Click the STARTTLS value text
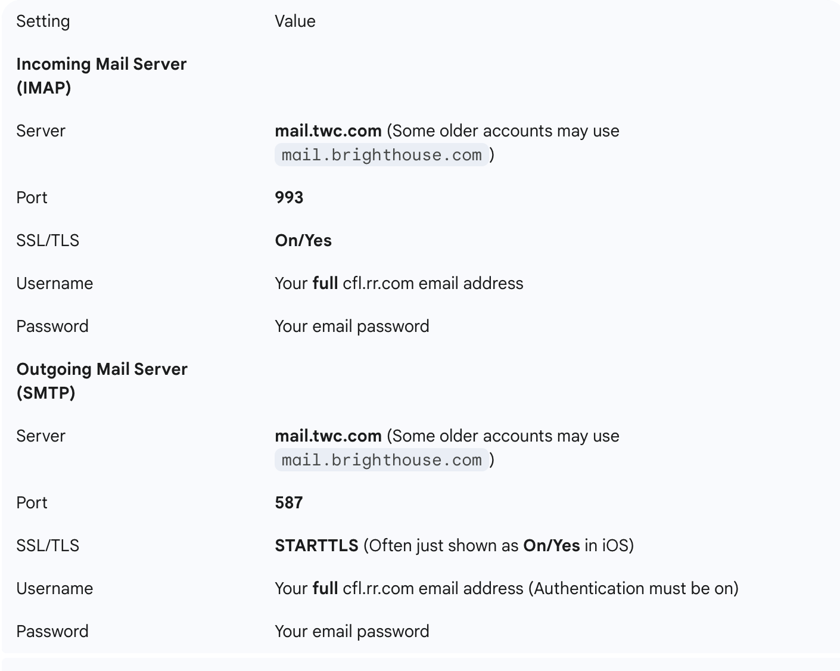Screen dimensions: 840x671 click(316, 546)
